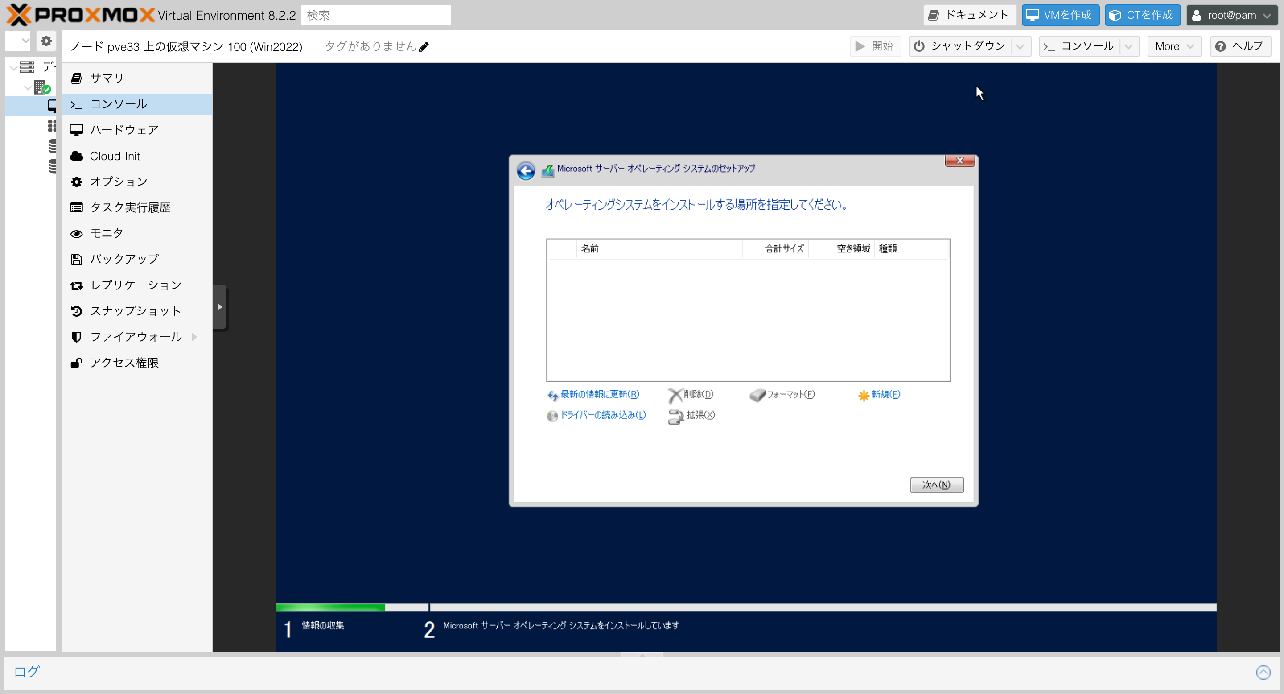Open the More dropdown menu
Screen dimensions: 1284x694
point(1174,46)
